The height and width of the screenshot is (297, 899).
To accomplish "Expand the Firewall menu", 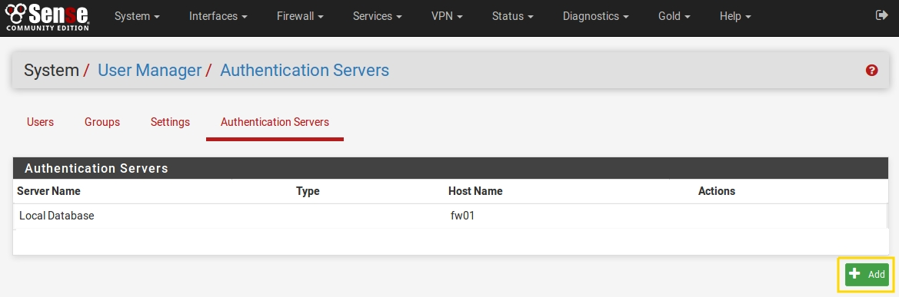I will pos(300,17).
